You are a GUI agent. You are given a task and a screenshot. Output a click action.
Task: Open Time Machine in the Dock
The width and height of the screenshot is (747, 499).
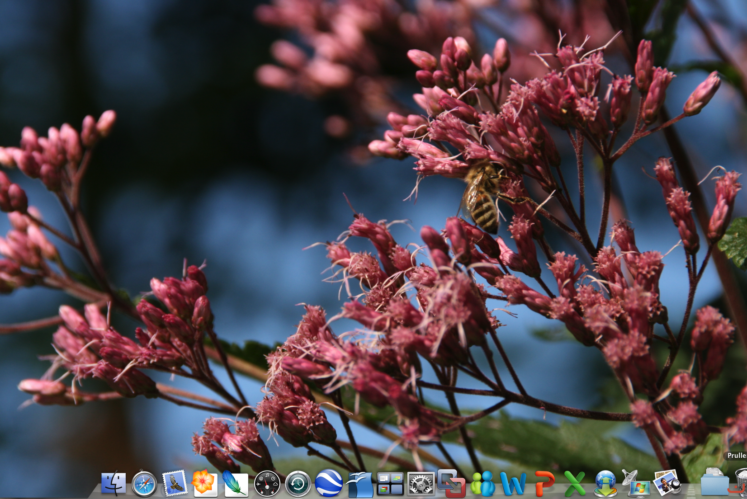tap(298, 484)
